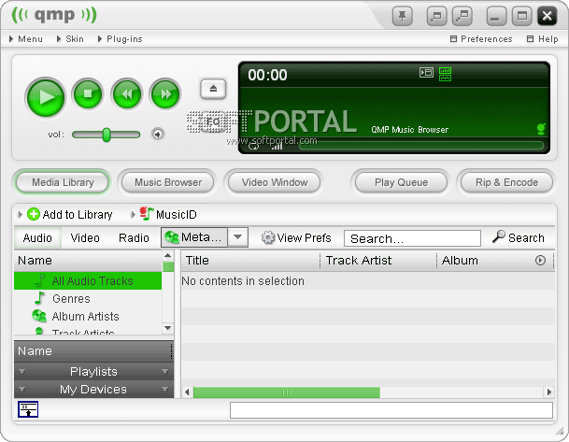Open the Music Browser view
This screenshot has width=569, height=442.
point(168,182)
